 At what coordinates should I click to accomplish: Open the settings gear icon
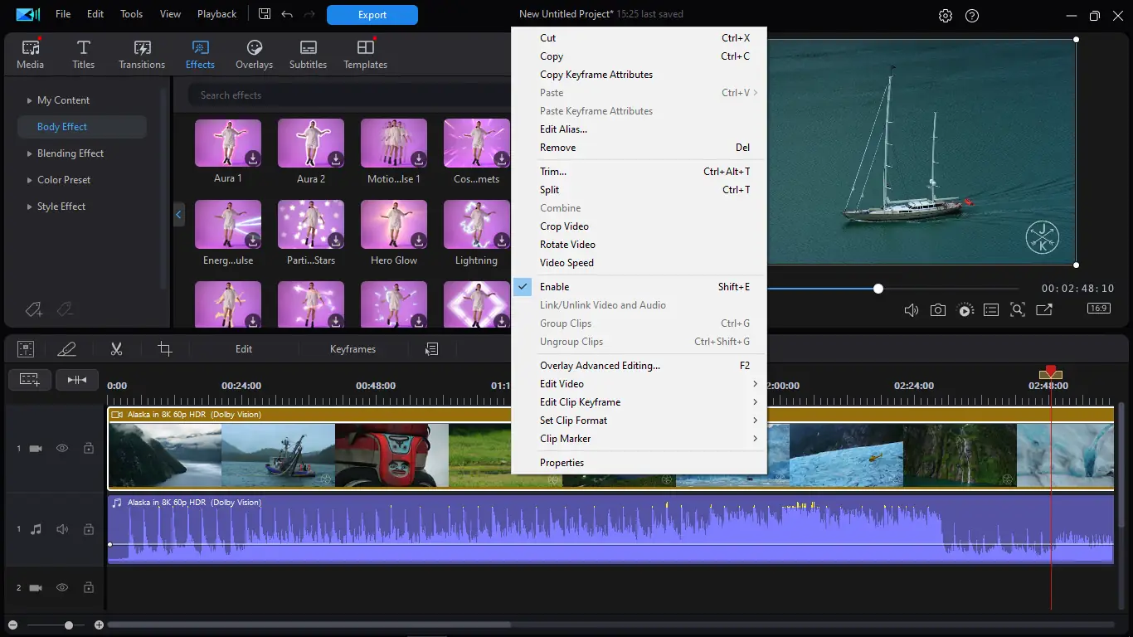tap(946, 16)
